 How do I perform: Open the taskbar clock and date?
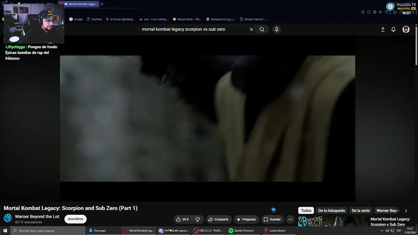point(409,231)
